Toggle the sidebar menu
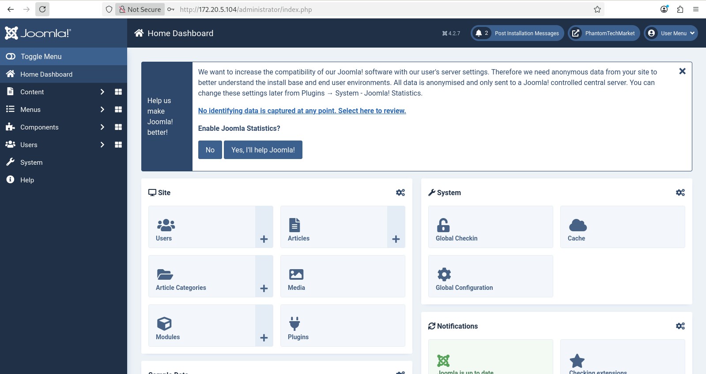 pos(64,56)
